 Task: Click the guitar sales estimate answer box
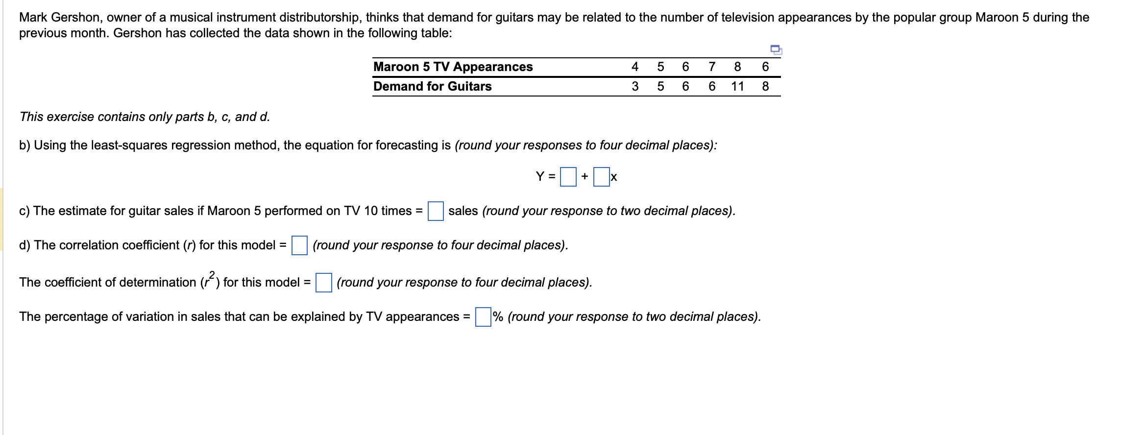[x=435, y=212]
